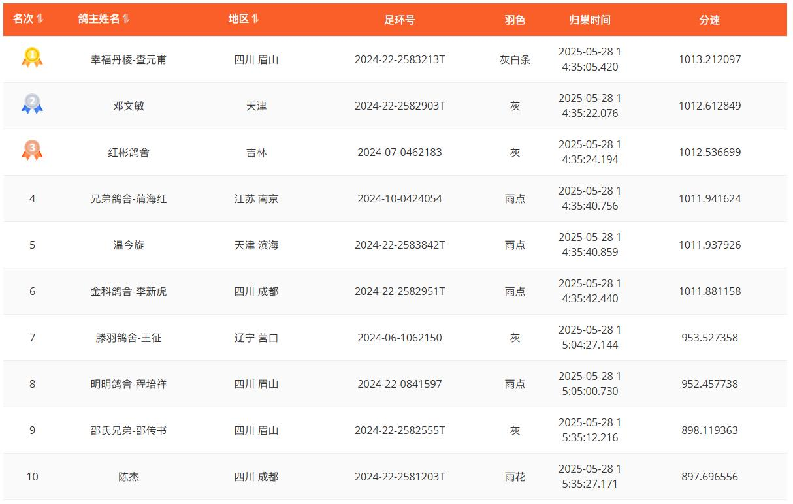Click the 归巢时间 column header
Image resolution: width=793 pixels, height=504 pixels.
click(589, 20)
